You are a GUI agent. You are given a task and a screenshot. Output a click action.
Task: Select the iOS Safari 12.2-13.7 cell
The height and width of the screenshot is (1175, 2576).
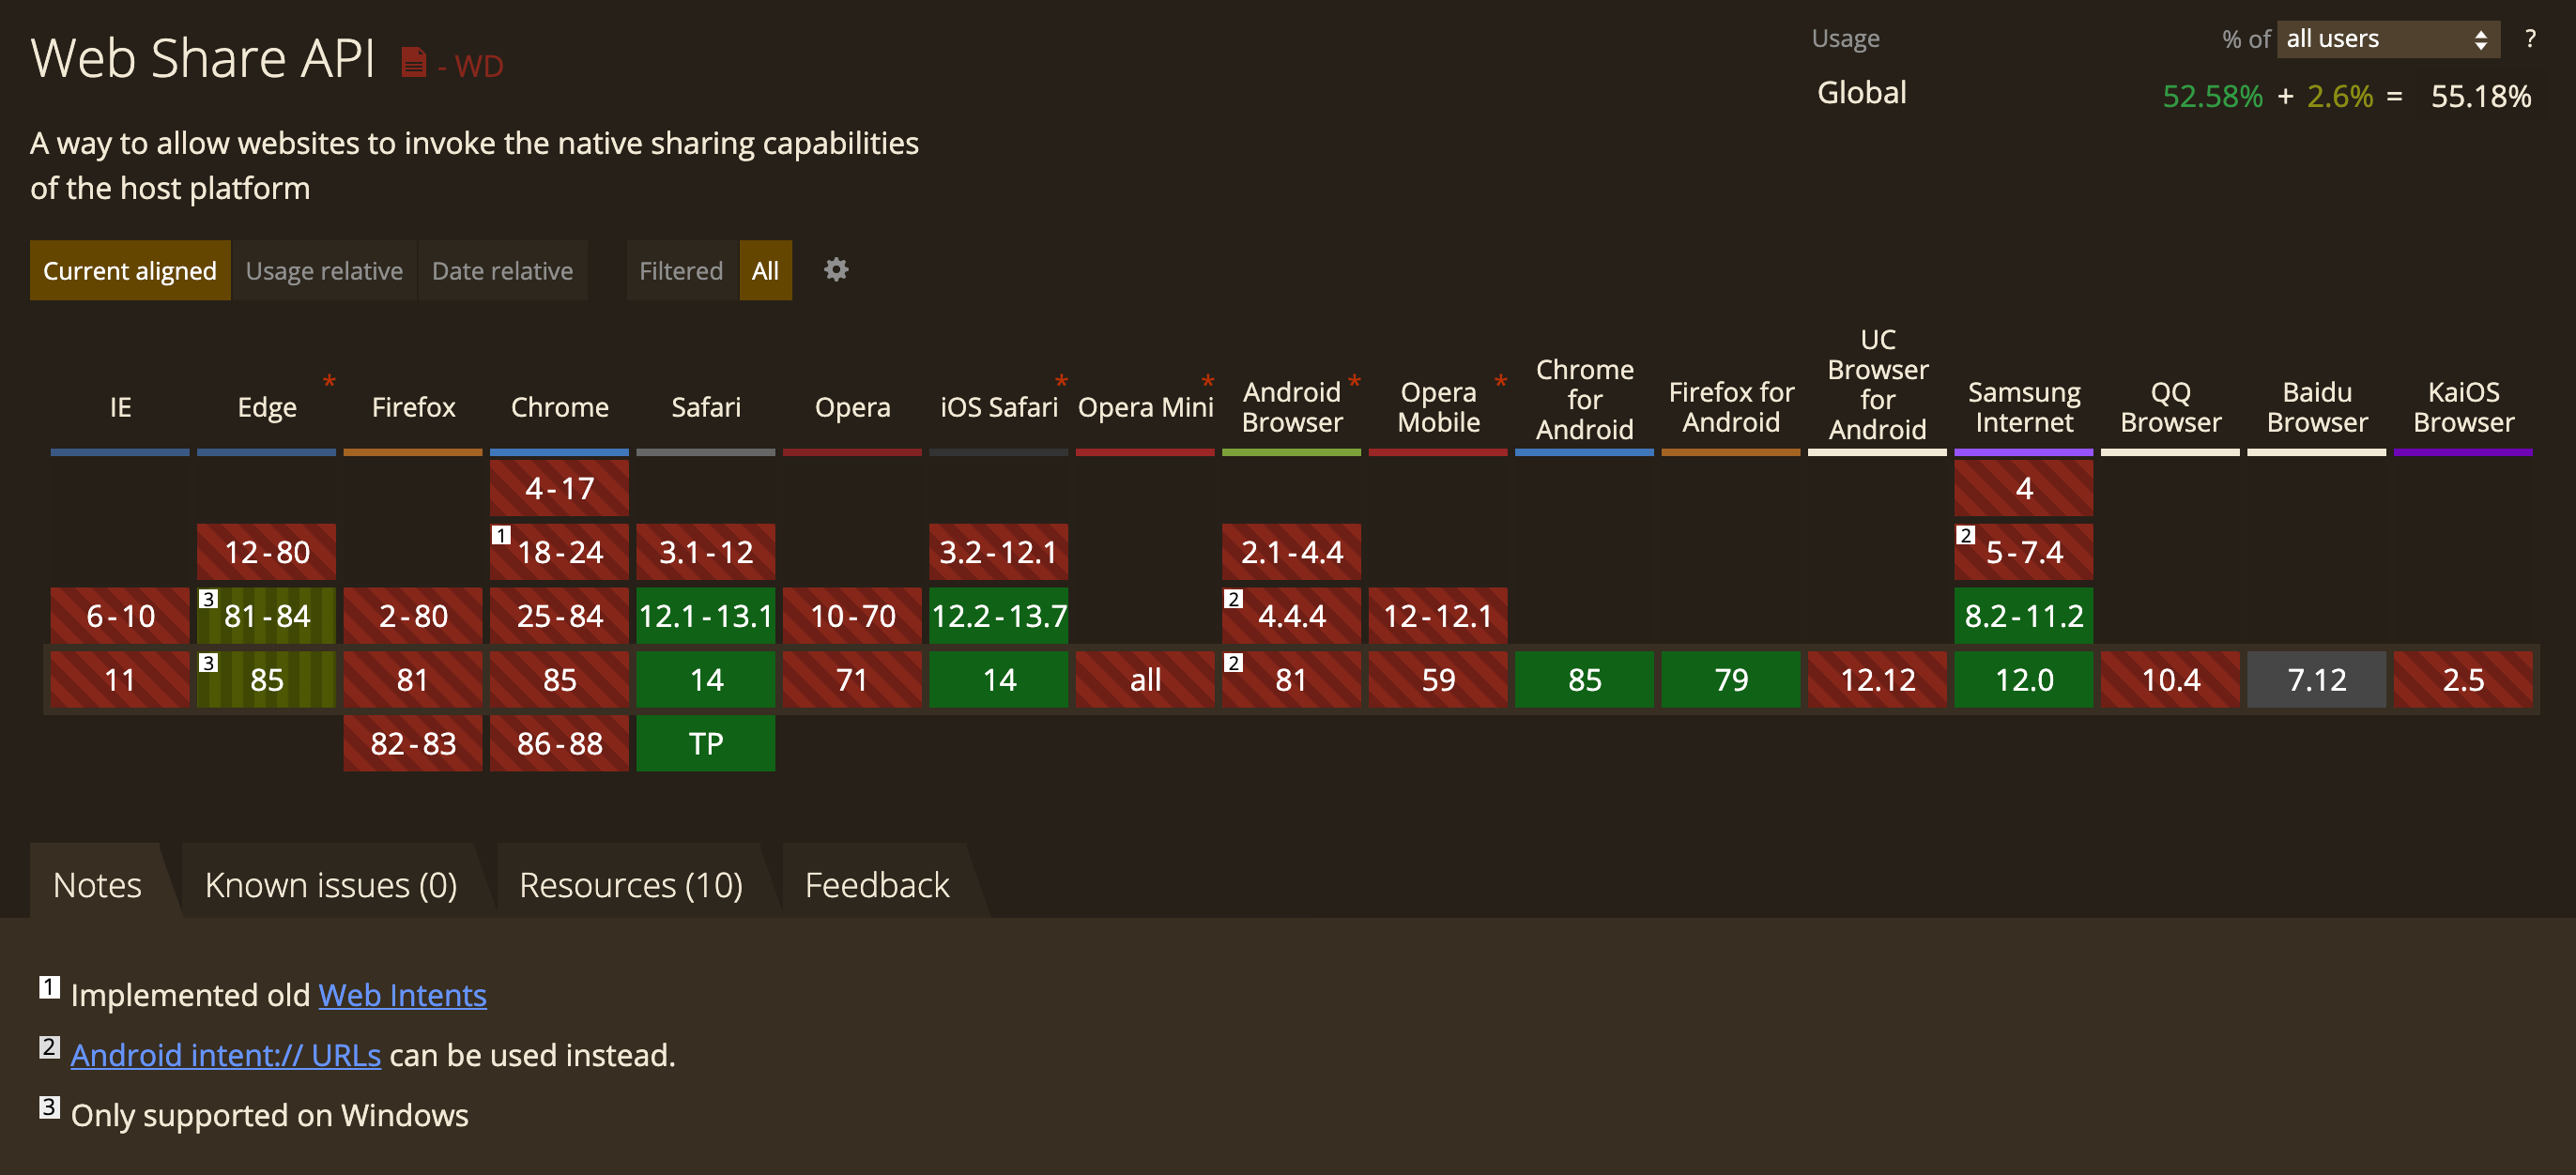coord(999,616)
